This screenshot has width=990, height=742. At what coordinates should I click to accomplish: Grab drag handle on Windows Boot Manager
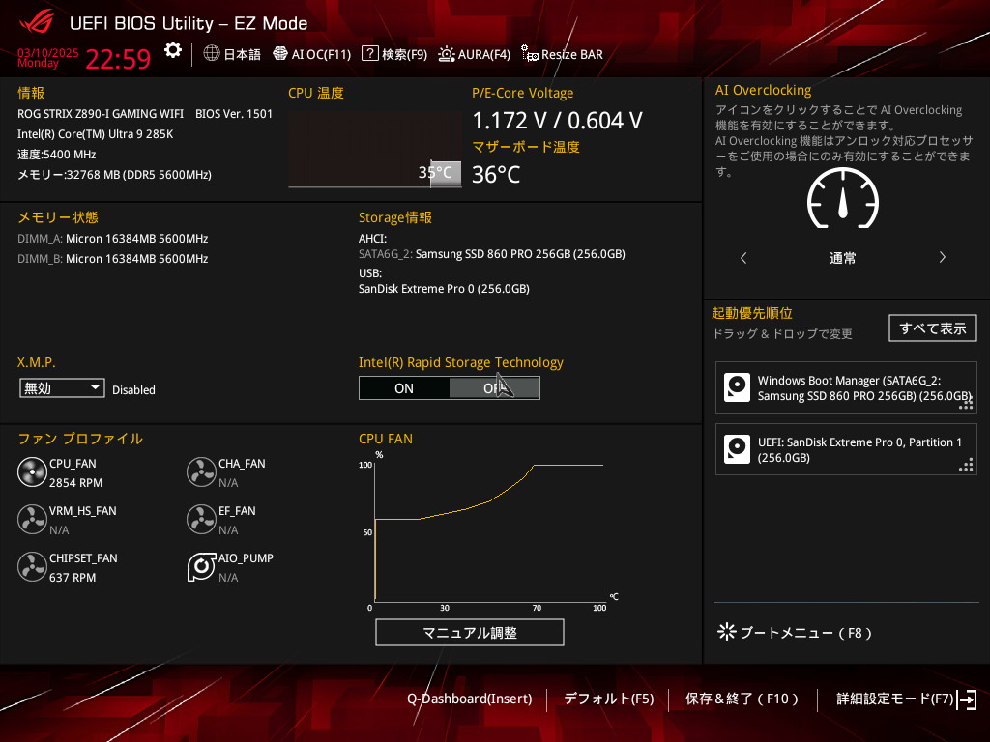pyautogui.click(x=966, y=403)
